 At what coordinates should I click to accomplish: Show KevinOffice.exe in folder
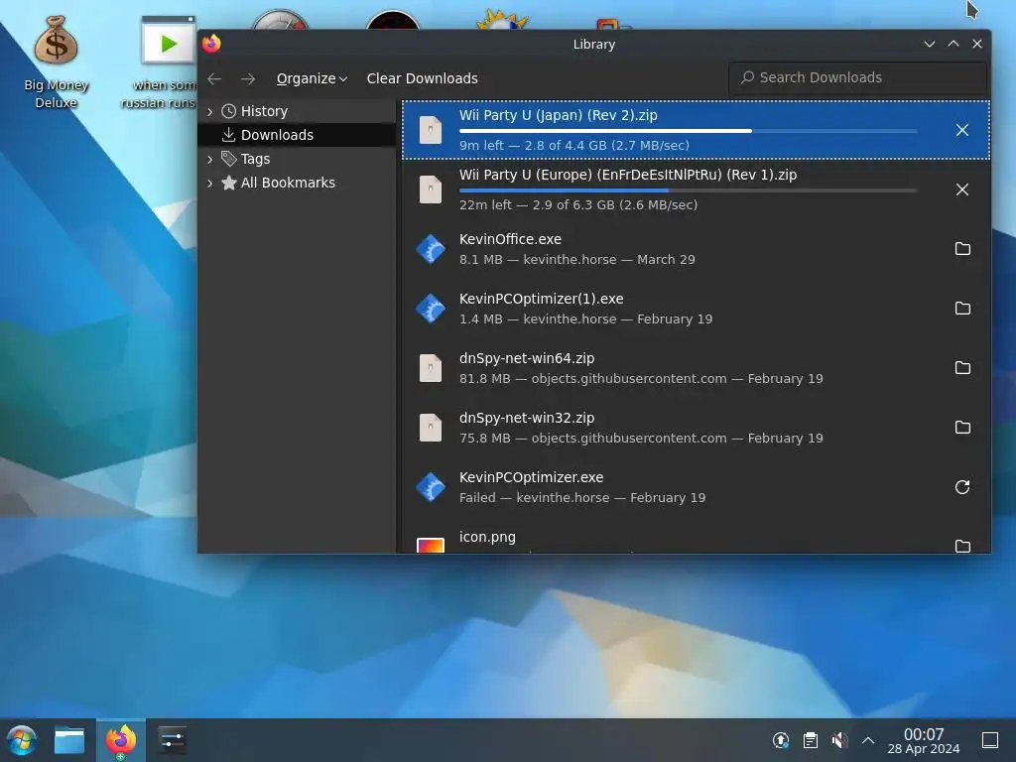pyautogui.click(x=962, y=249)
